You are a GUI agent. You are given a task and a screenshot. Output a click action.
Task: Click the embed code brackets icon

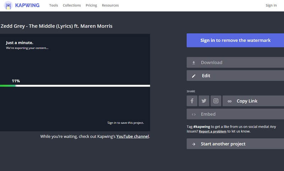click(x=193, y=114)
